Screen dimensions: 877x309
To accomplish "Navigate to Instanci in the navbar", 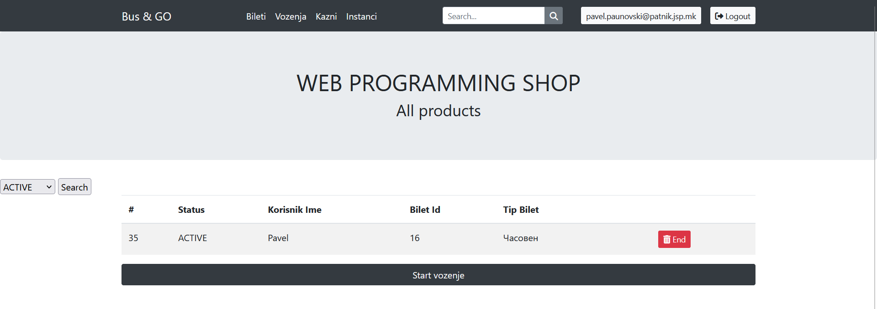I will (x=361, y=16).
